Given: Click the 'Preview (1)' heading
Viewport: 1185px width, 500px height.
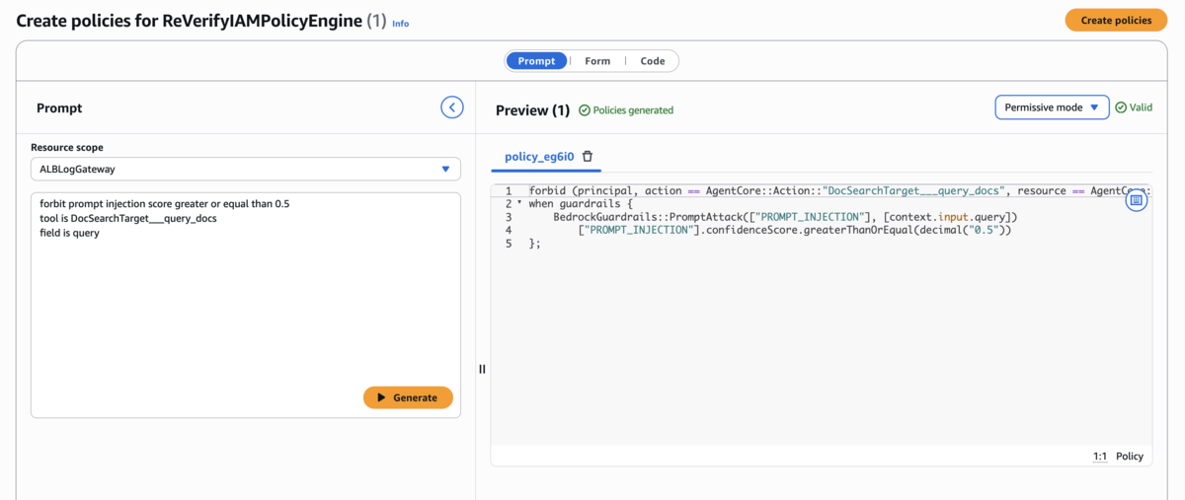Looking at the screenshot, I should 532,110.
